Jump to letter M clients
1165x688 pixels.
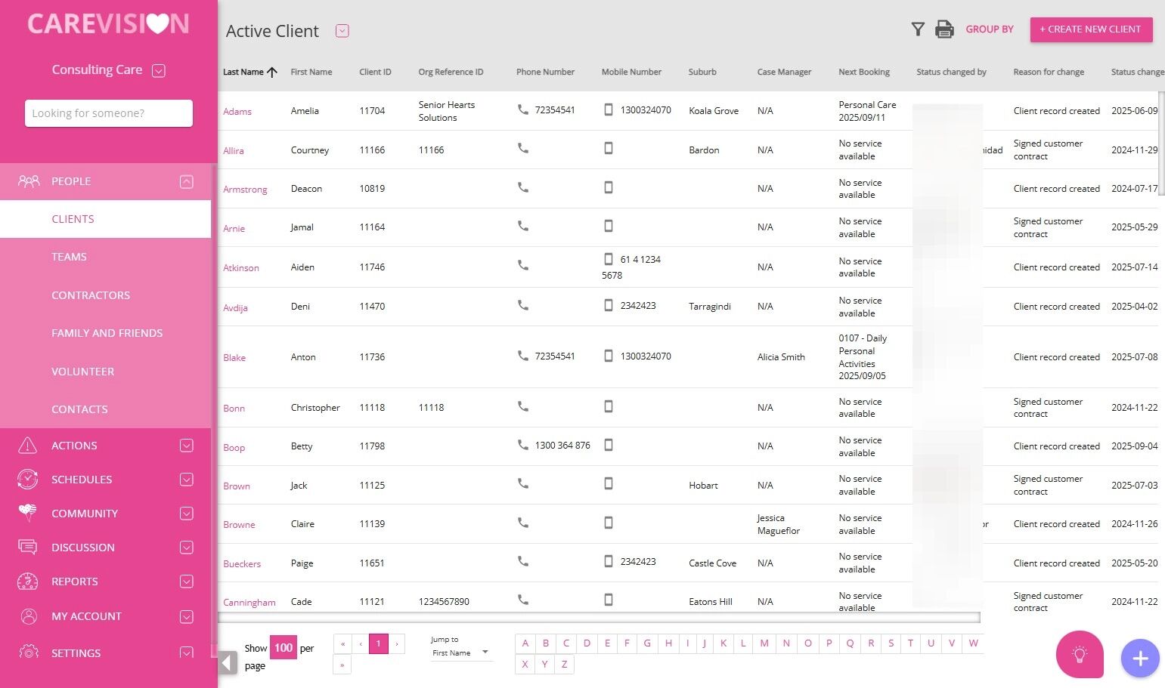pyautogui.click(x=764, y=643)
